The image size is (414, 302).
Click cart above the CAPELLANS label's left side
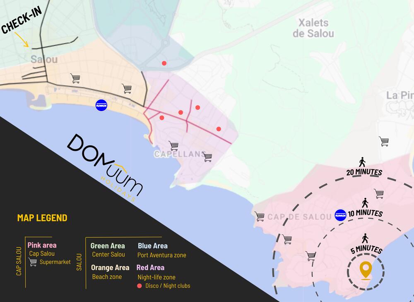tap(174, 146)
